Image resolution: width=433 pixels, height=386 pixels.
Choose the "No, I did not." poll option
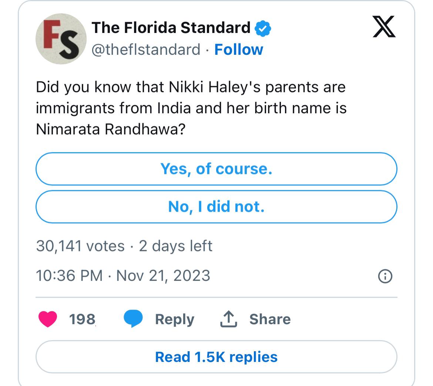click(x=216, y=207)
